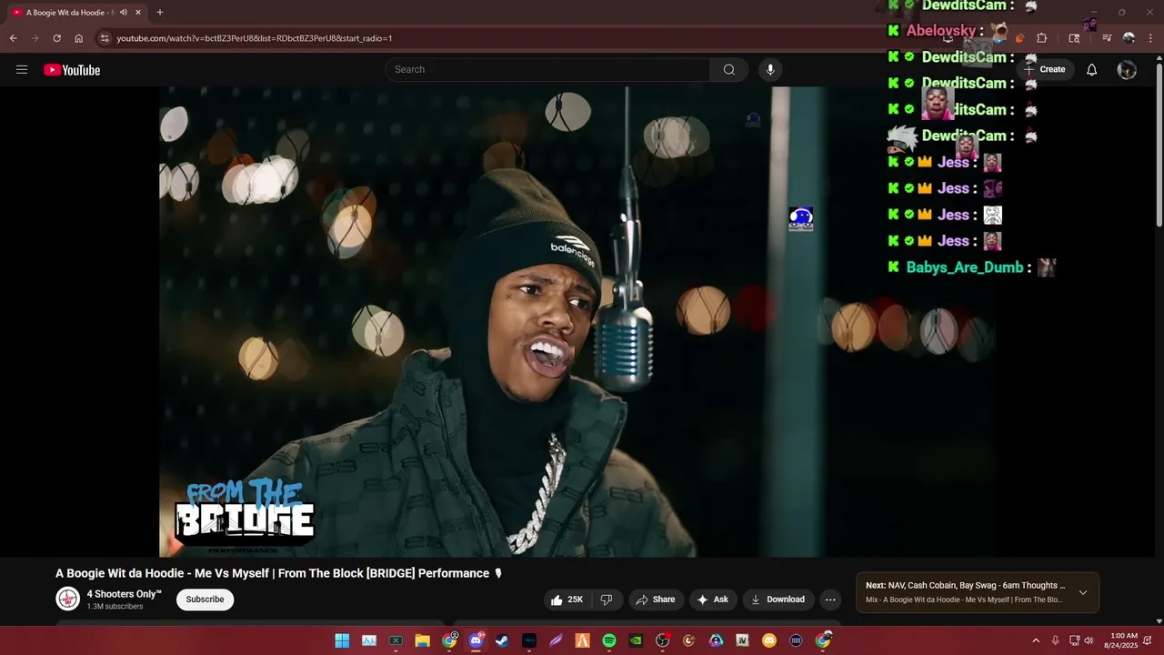Viewport: 1164px width, 655px height.
Task: Open the 4 Shooters Only channel avatar
Action: (x=67, y=599)
